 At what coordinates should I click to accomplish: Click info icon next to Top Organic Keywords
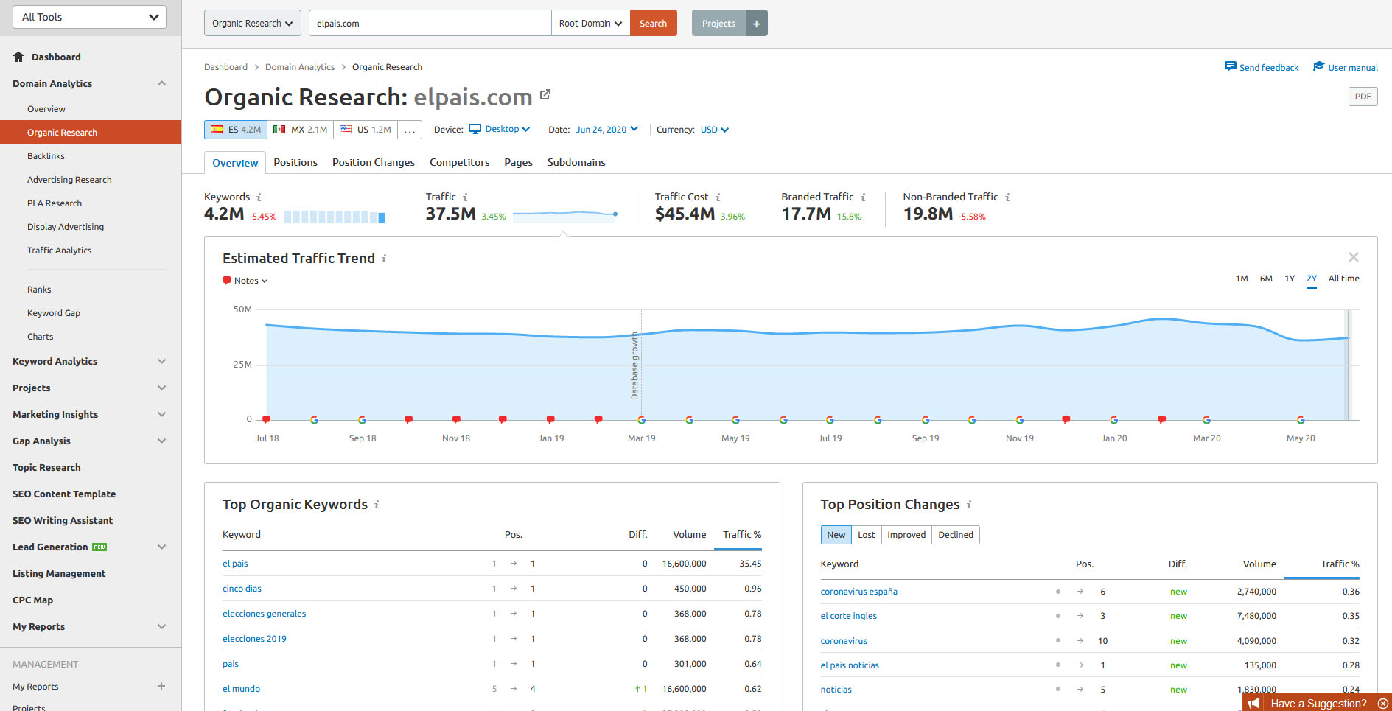pos(377,505)
